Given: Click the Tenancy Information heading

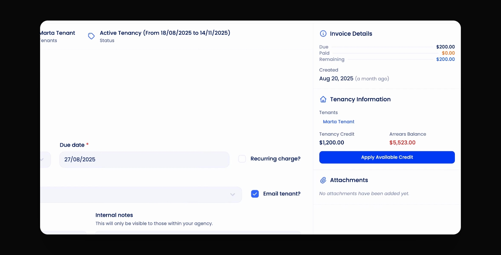Looking at the screenshot, I should tap(360, 99).
